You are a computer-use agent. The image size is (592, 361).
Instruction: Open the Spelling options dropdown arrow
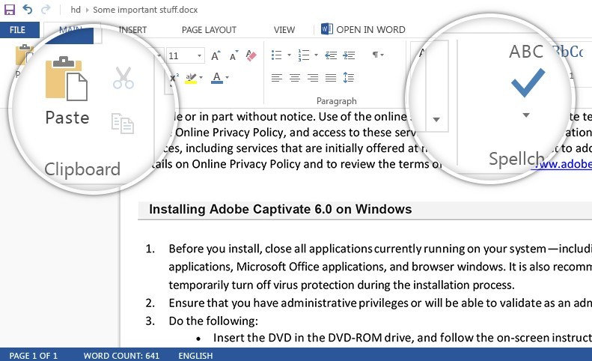pyautogui.click(x=526, y=115)
